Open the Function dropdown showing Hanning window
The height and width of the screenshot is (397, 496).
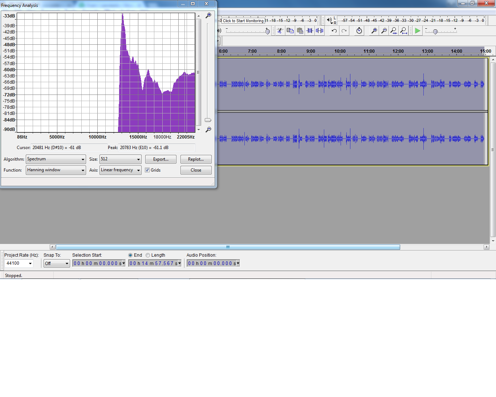[x=56, y=170]
